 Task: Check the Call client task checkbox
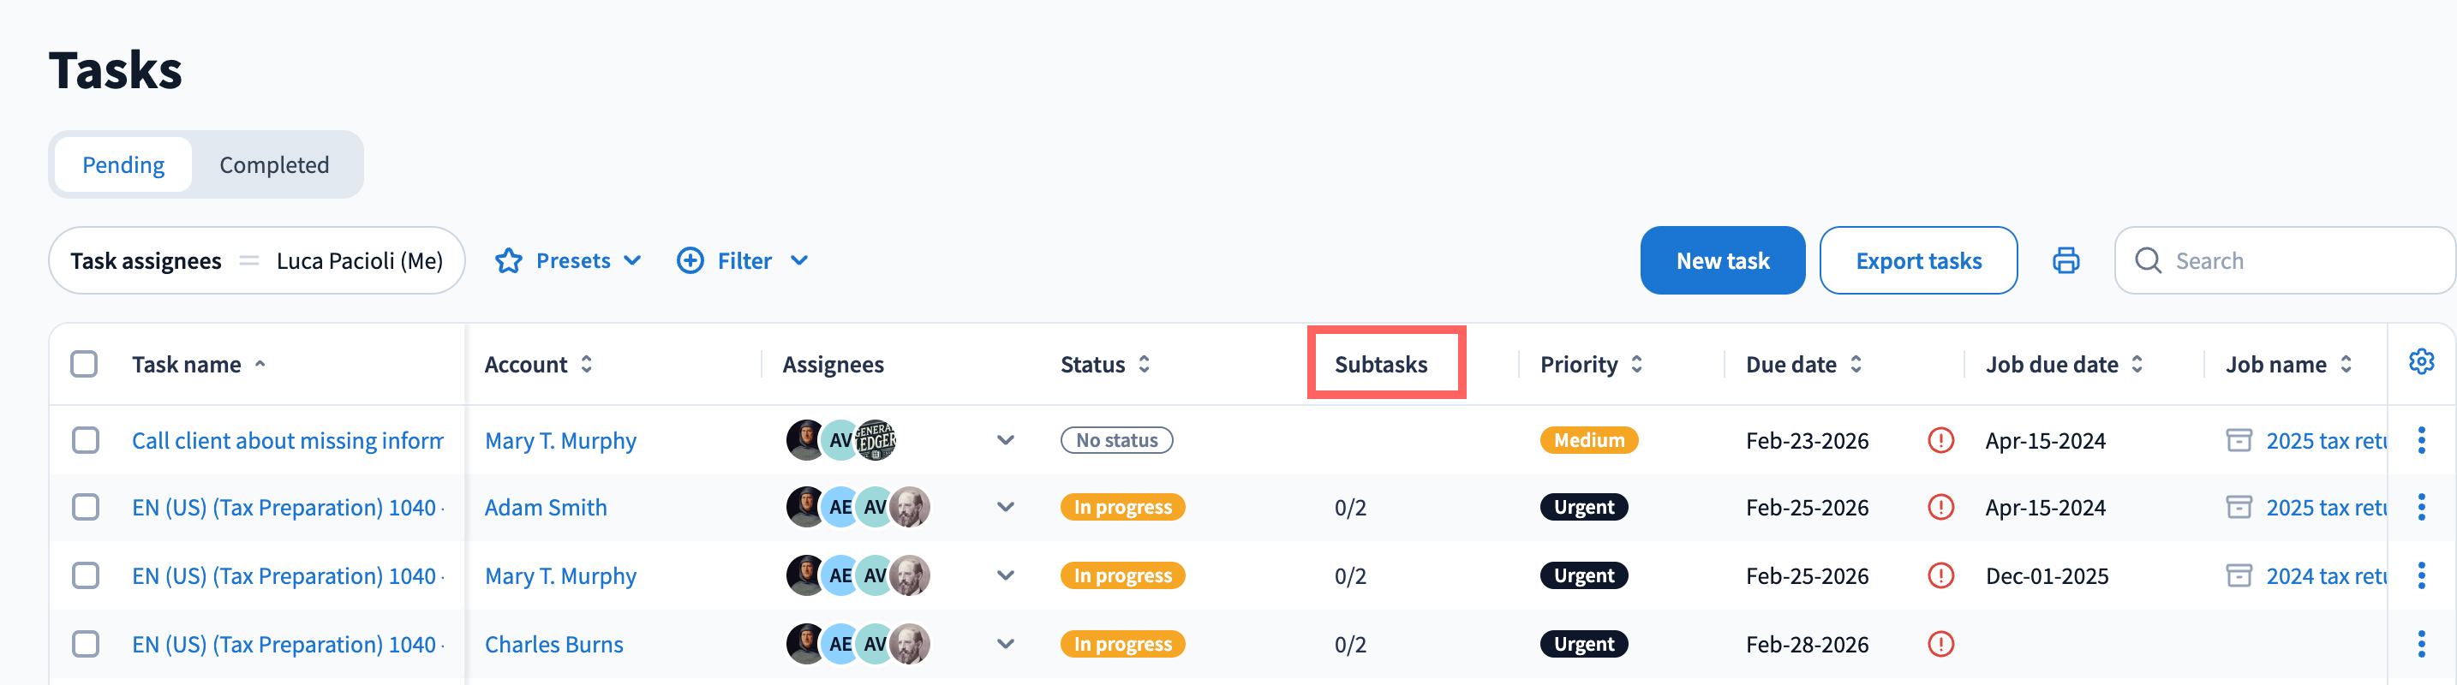(x=86, y=440)
